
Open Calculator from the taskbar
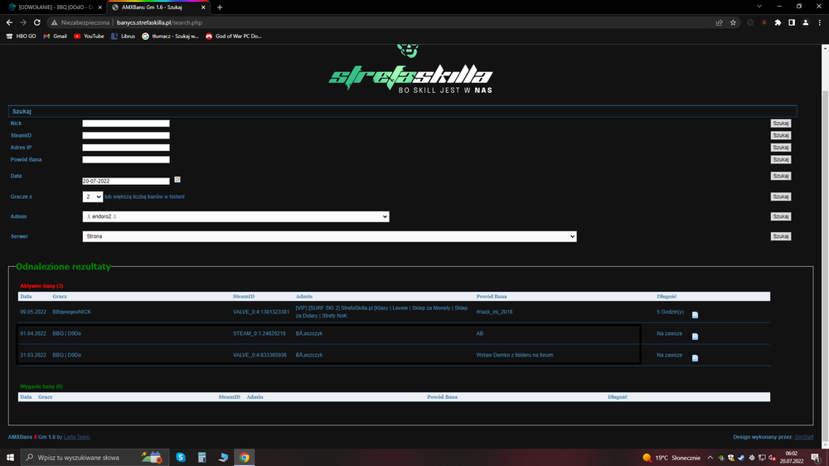tap(202, 458)
